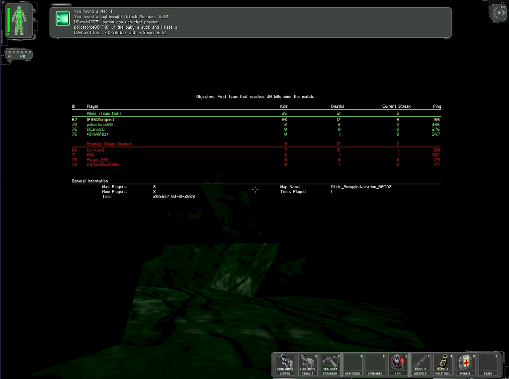Select the Sniper rifle in belt slot 1

pos(285,365)
